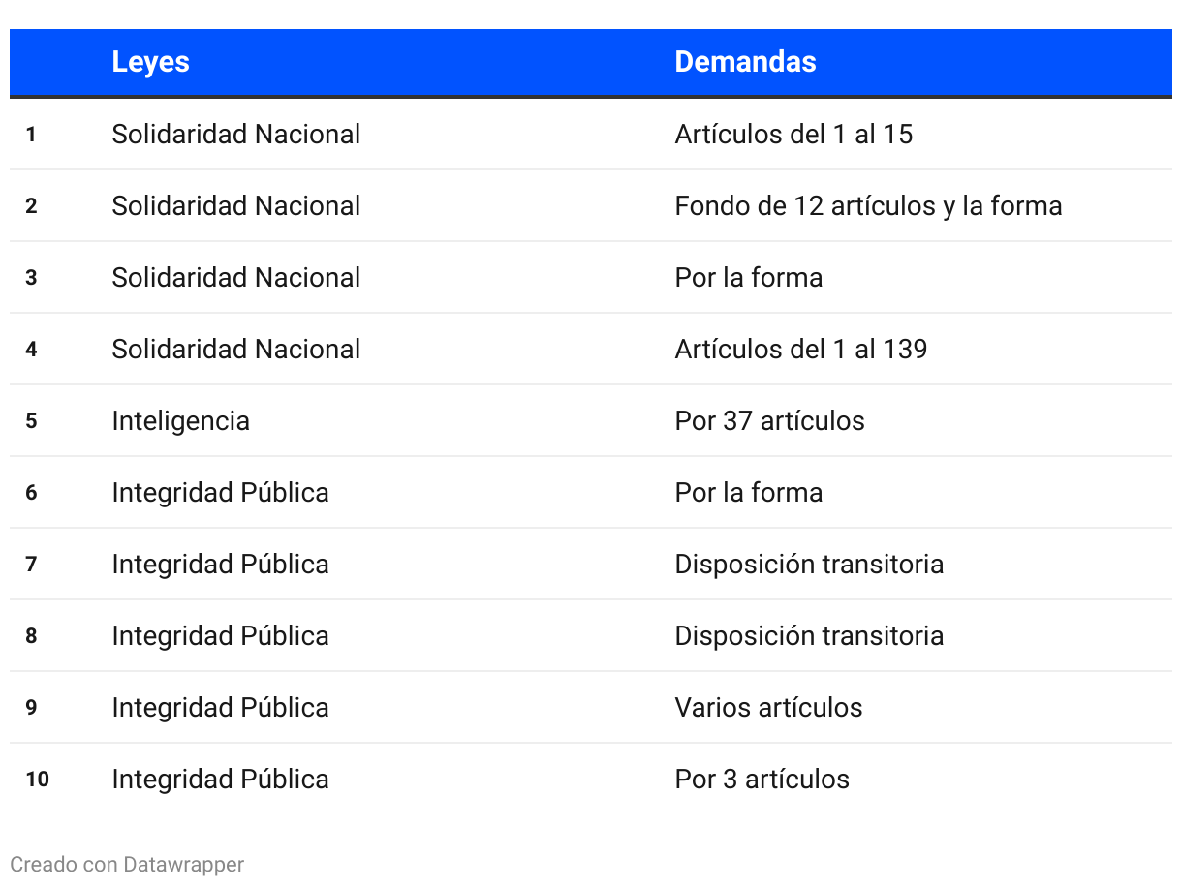The image size is (1182, 887).
Task: Click row 6 Integridad Pública cell
Action: pos(220,492)
